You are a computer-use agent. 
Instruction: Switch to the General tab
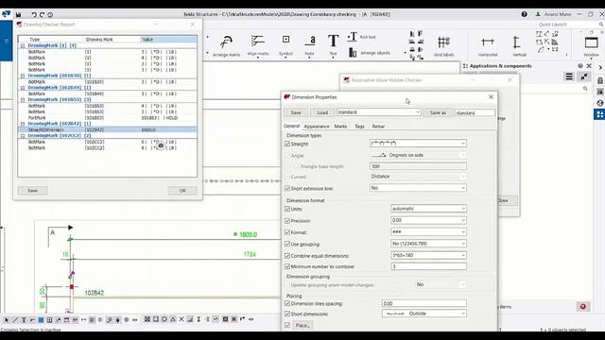coord(291,126)
